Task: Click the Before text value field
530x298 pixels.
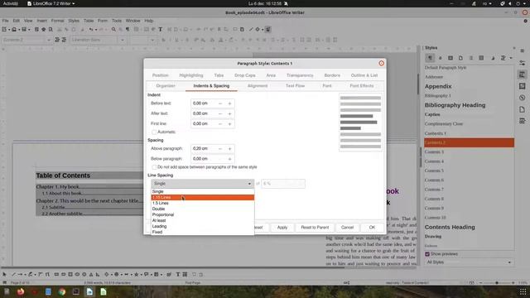Action: pos(204,103)
